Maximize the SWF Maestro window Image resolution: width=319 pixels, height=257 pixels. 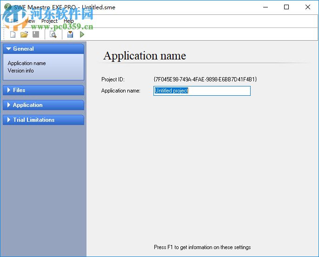coord(286,7)
